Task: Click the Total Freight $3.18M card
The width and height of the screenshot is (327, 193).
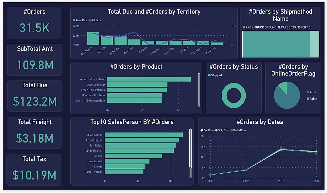Action: coord(35,133)
